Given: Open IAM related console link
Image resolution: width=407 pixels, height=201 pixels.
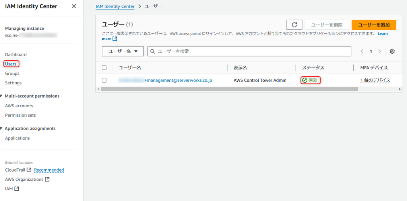Looking at the screenshot, I should coord(9,189).
